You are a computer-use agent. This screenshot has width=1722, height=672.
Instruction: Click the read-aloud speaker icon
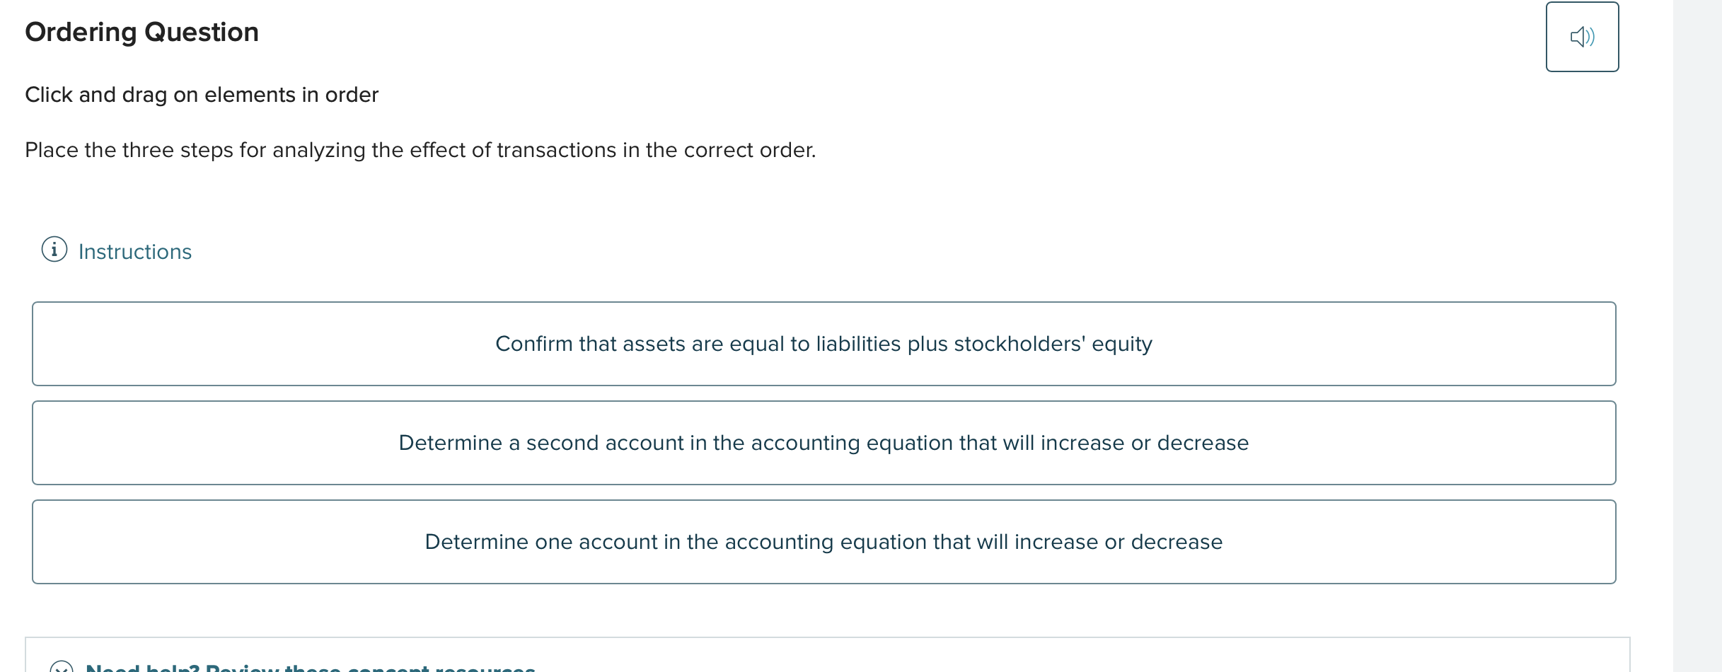[1581, 37]
